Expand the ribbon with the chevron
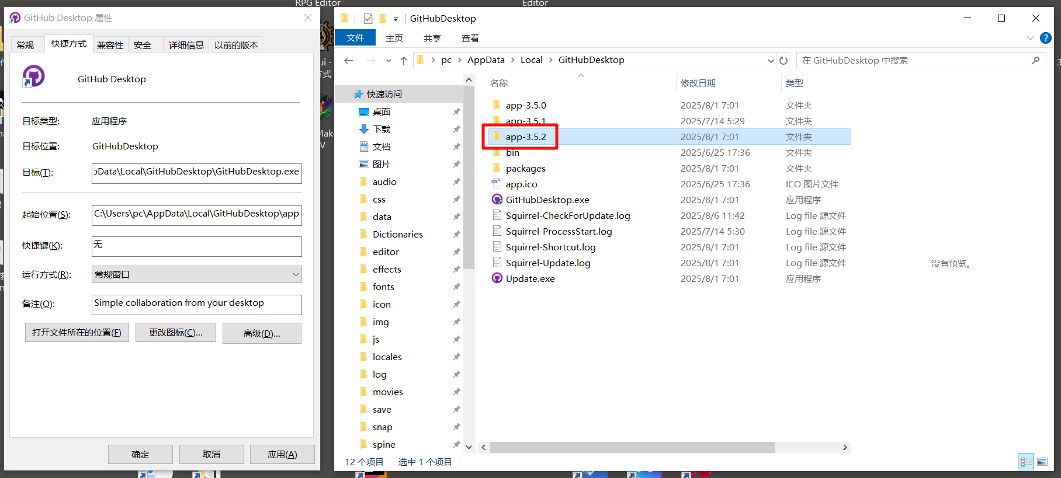The image size is (1061, 478). [x=1030, y=38]
